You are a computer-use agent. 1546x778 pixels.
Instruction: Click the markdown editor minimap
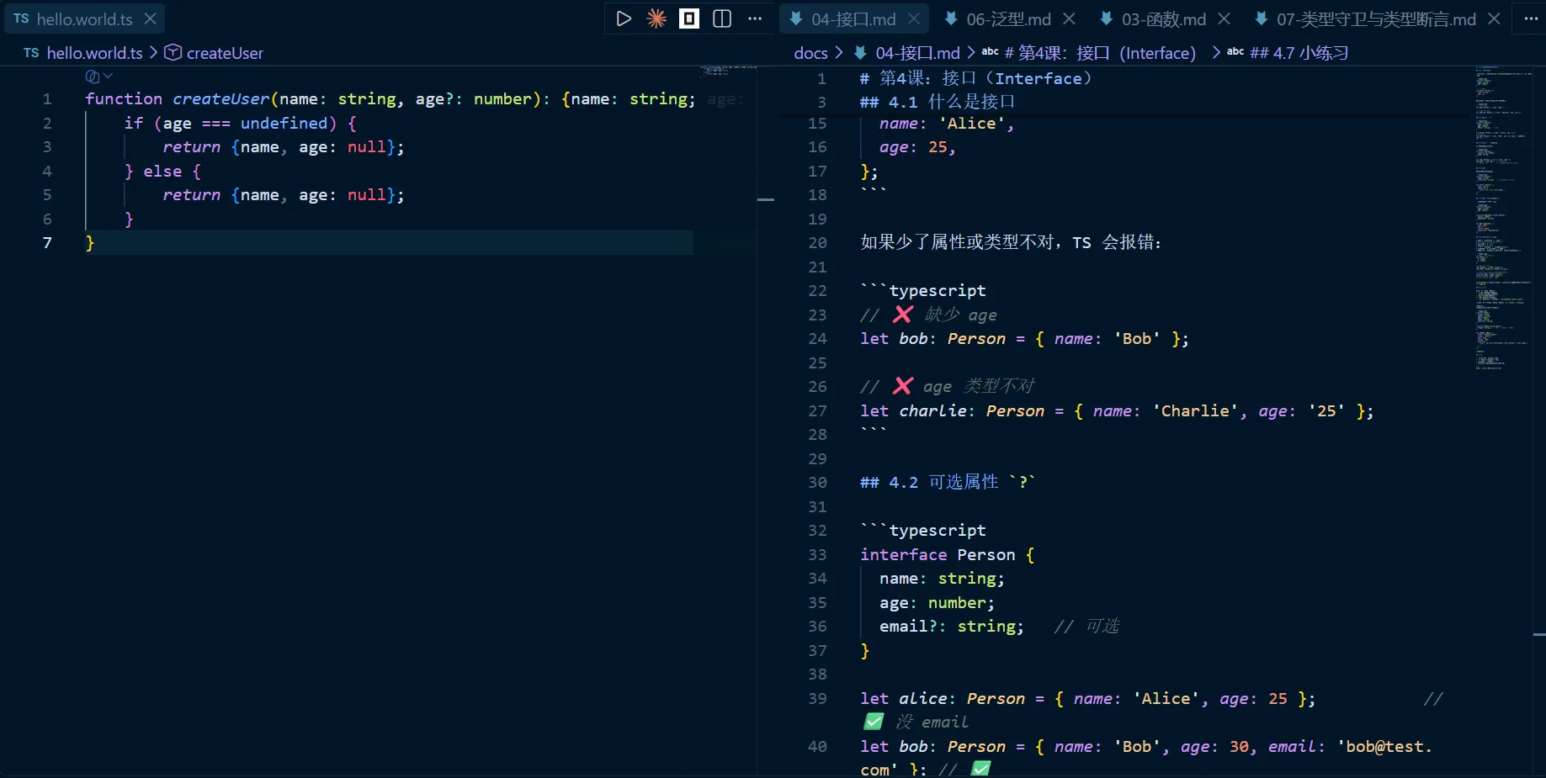(1503, 217)
